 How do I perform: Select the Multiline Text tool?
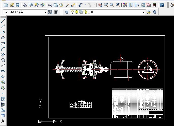click(x=3, y=121)
